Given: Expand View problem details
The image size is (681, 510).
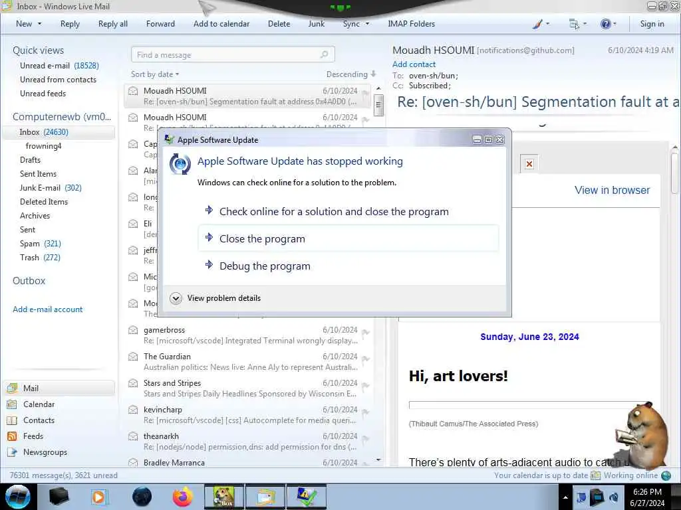Looking at the screenshot, I should point(215,298).
